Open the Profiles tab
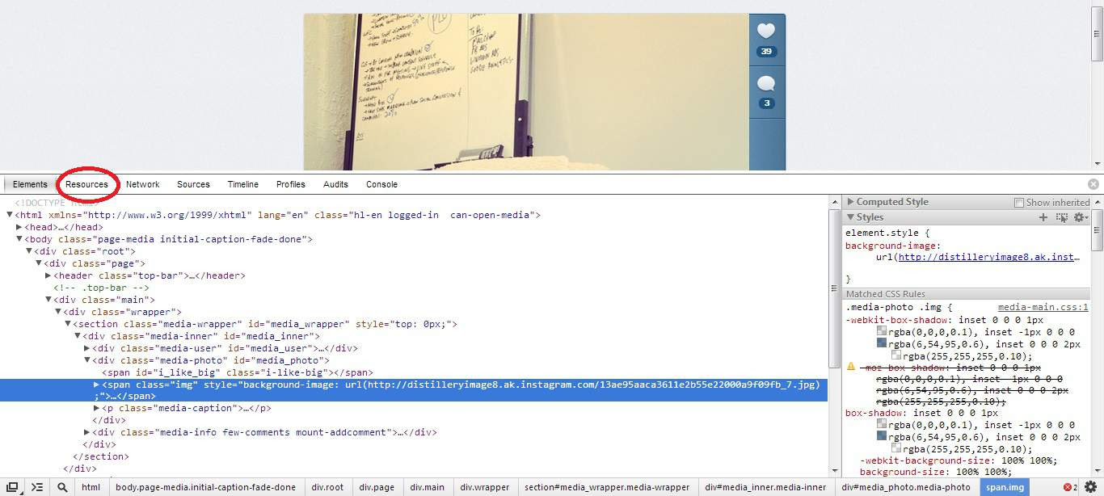The image size is (1104, 496). click(x=291, y=184)
